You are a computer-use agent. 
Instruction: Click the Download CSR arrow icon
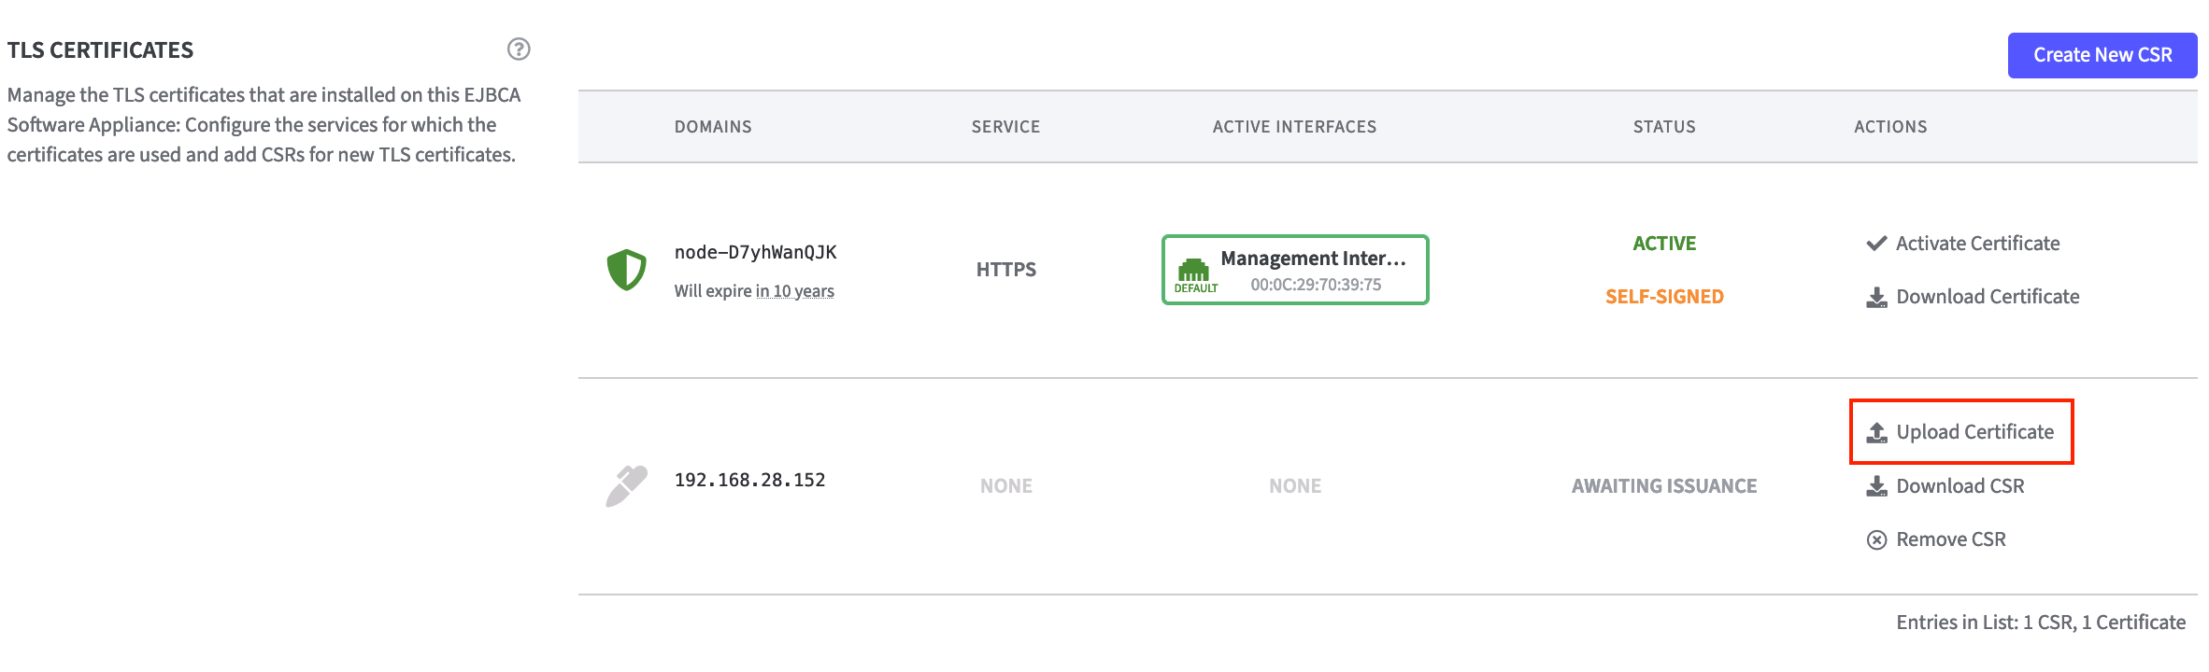[1875, 486]
